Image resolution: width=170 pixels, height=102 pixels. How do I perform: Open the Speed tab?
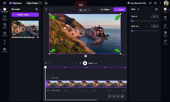click(165, 42)
